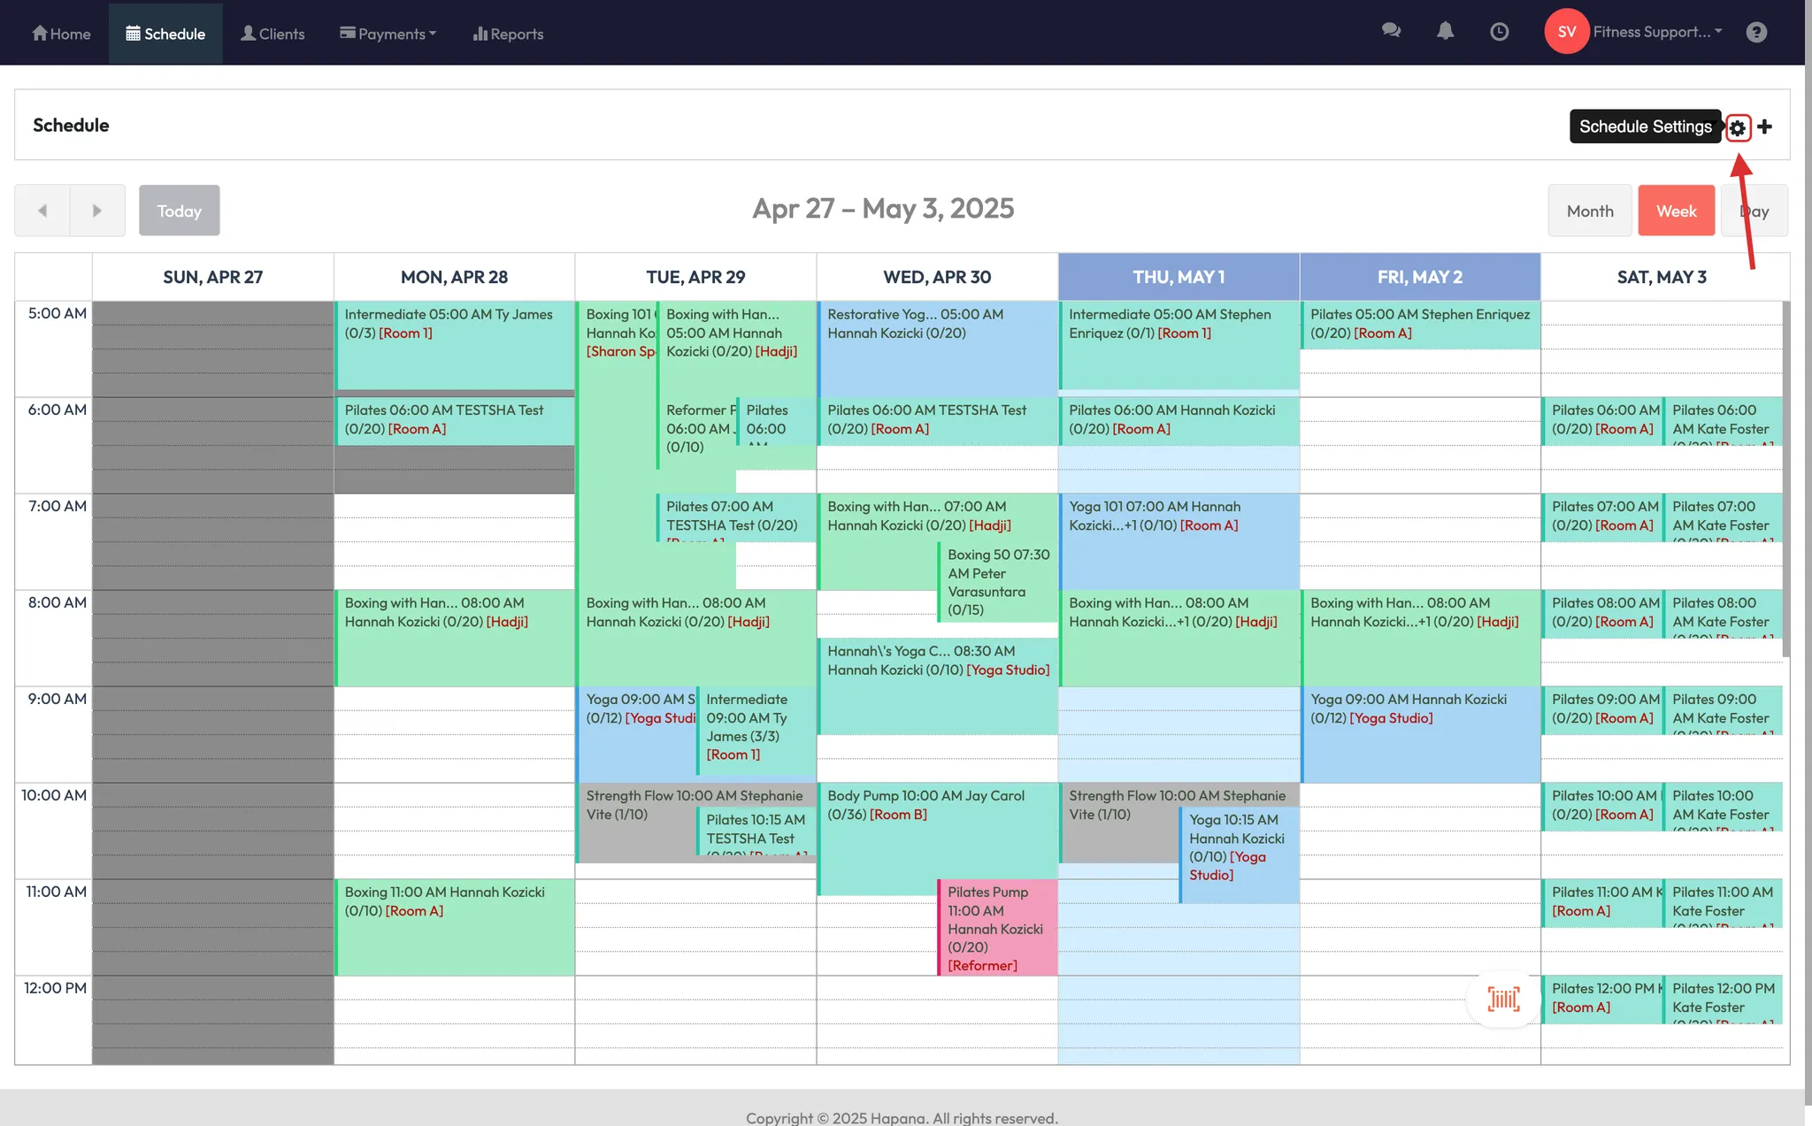
Task: Open the pink Pilates Pump 11:00 AM class
Action: point(997,928)
